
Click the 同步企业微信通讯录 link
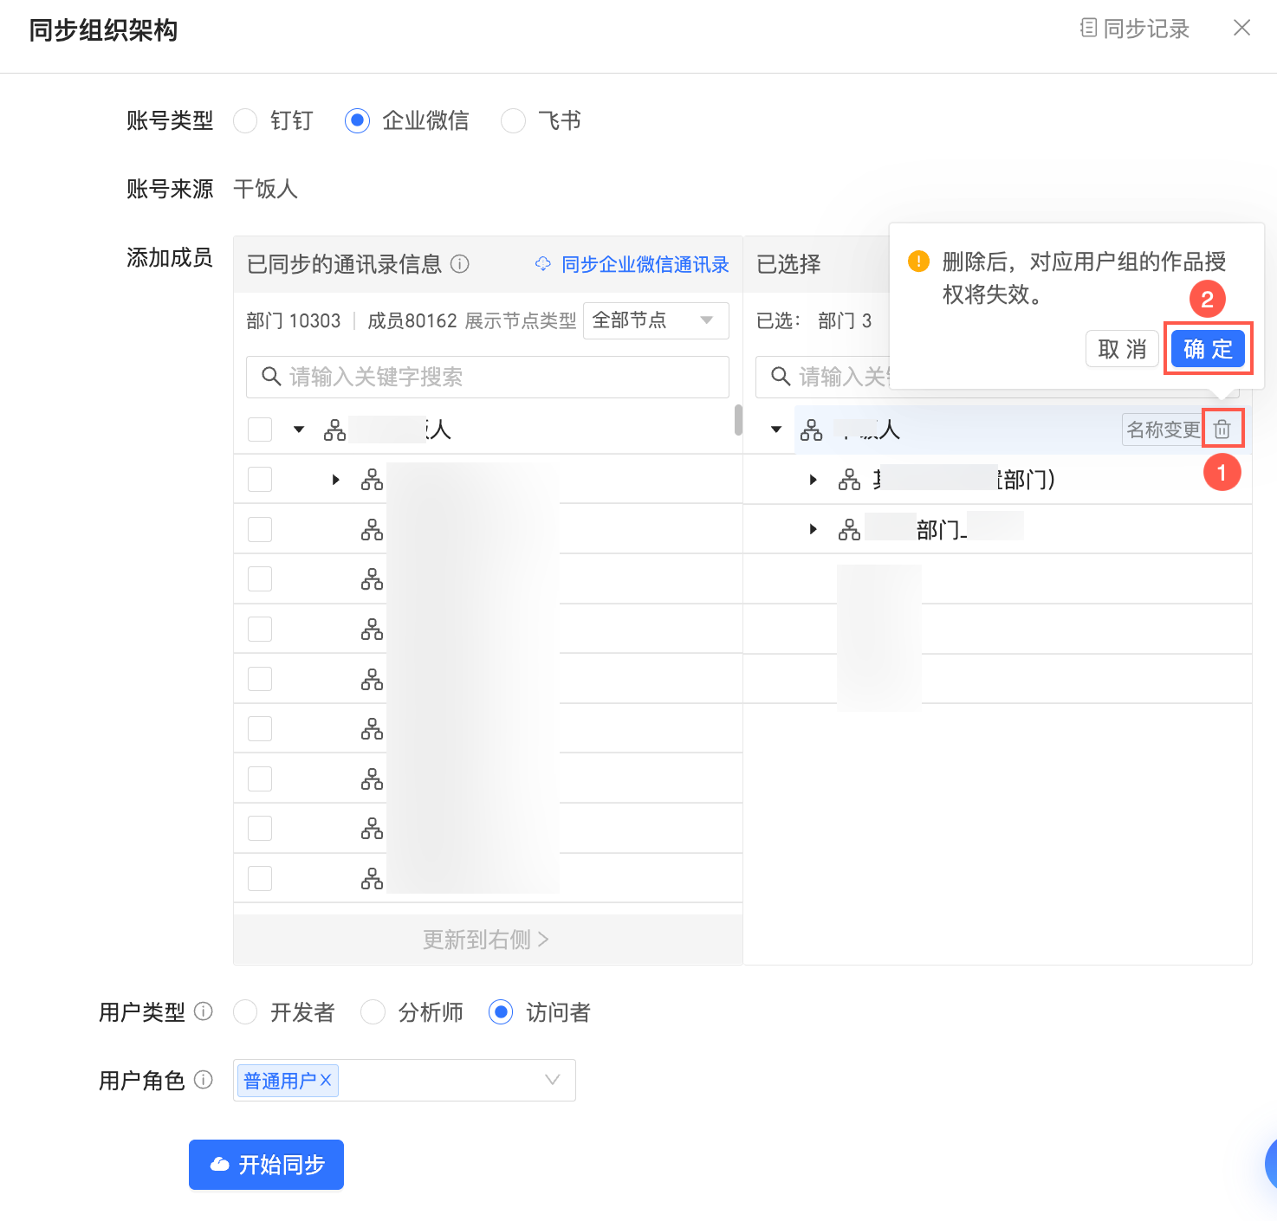tap(632, 264)
